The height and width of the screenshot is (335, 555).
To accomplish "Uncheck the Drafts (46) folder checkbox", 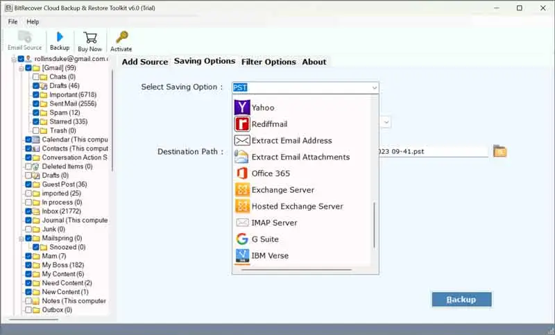I will [36, 86].
